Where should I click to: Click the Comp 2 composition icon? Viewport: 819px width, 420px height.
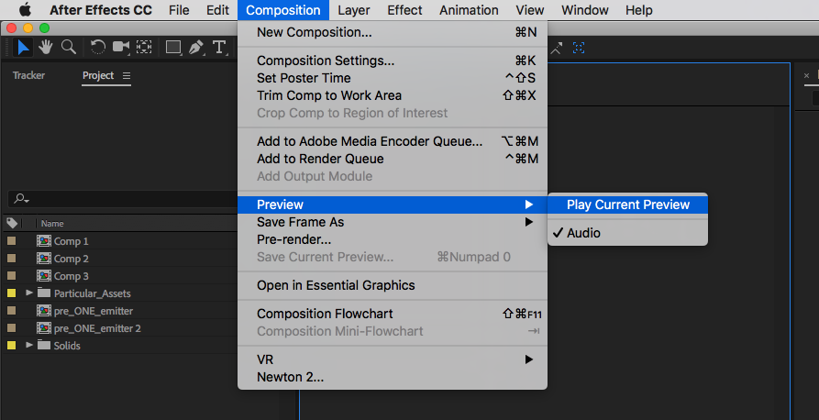pos(44,258)
